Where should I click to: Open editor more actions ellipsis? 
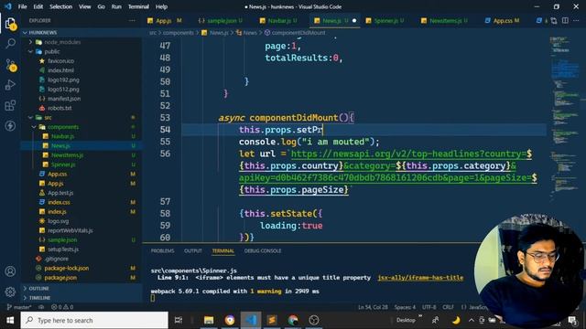coord(576,20)
